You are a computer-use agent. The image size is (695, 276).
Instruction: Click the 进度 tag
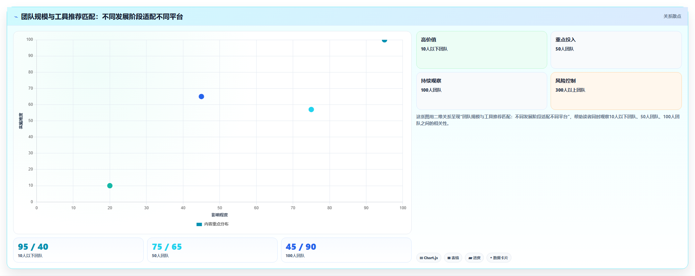pos(474,258)
